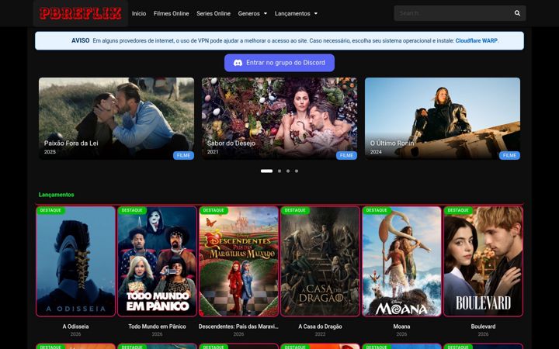
Task: Click the 2024 year on O Último Ronin
Action: [376, 152]
